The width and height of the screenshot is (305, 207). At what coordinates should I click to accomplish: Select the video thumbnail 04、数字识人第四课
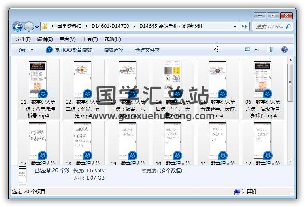(172, 79)
